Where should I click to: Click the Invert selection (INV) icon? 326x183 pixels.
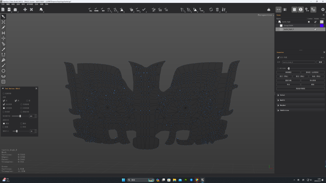click(103, 10)
